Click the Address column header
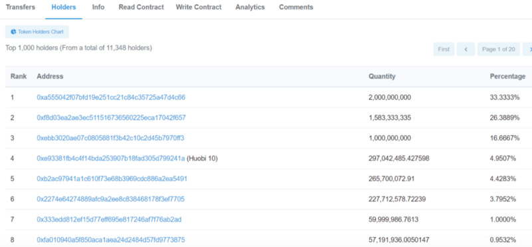Image resolution: width=532 pixels, height=247 pixels. pos(50,77)
